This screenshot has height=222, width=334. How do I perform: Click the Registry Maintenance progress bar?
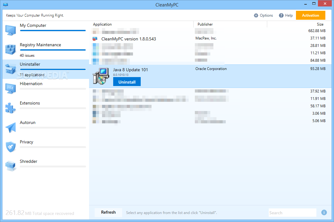tap(53, 50)
